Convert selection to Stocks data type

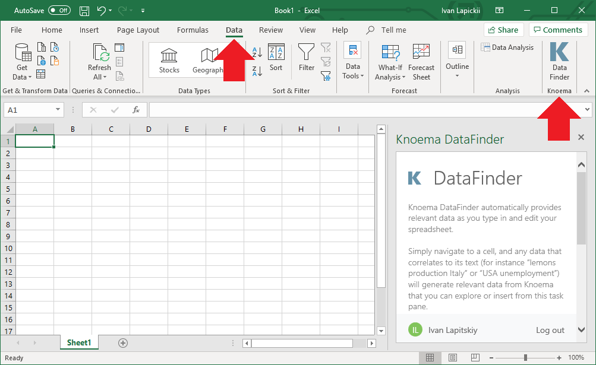click(169, 60)
